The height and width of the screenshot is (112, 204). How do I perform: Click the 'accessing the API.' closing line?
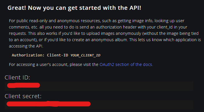(26, 46)
